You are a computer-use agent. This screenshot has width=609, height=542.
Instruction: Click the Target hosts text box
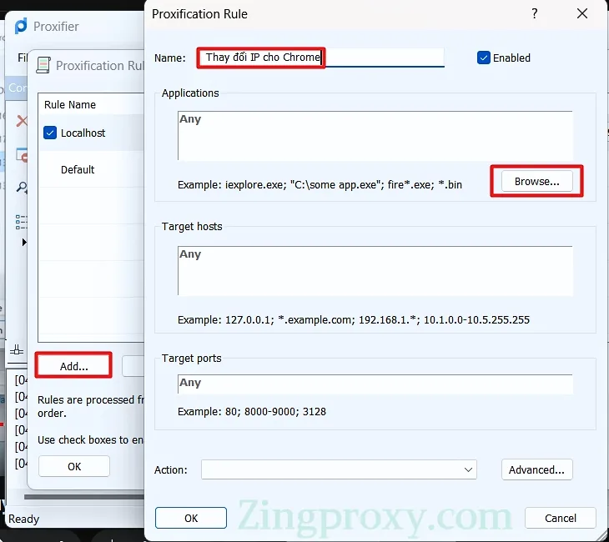point(375,271)
